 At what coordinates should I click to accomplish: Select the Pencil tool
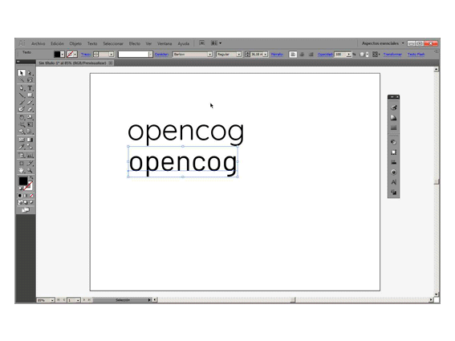30,102
